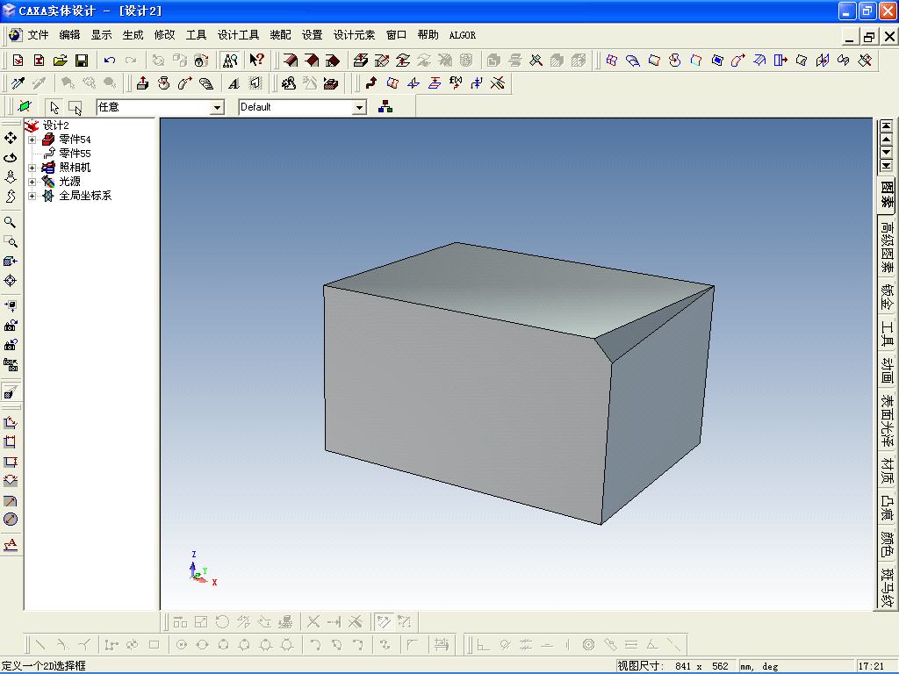
Task: Switch to the 动画 catalog tab
Action: (x=887, y=370)
